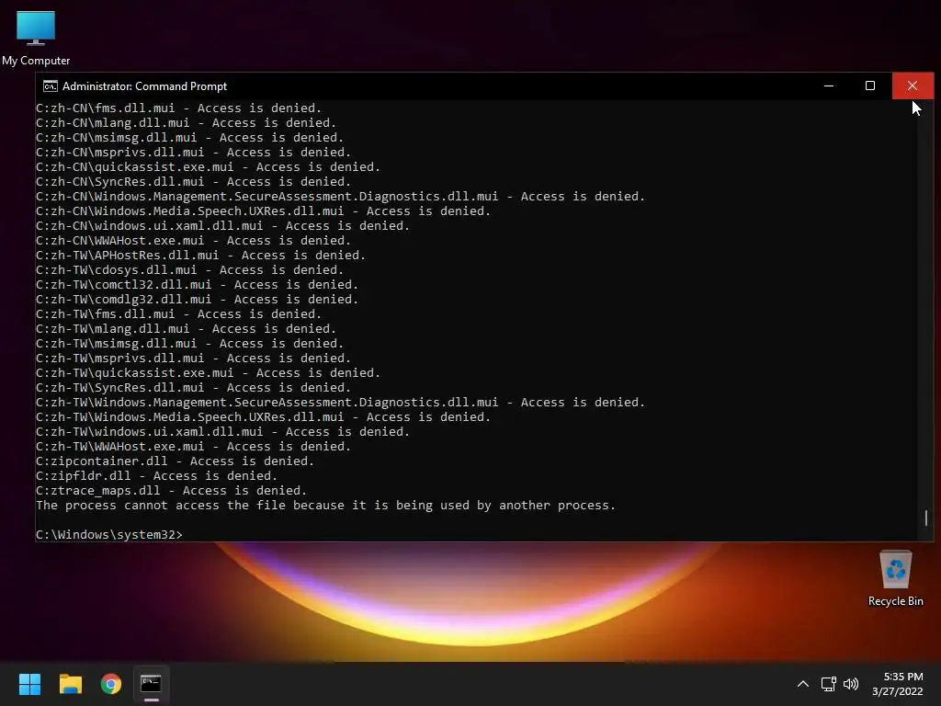This screenshot has width=941, height=706.
Task: Open Google Chrome from the taskbar
Action: point(111,684)
